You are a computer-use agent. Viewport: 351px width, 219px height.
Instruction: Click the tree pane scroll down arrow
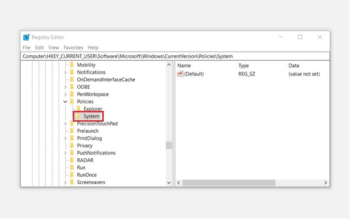pyautogui.click(x=169, y=183)
